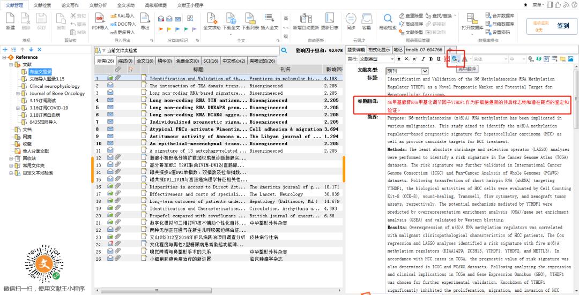Toggle underline formatting in the record editor
Screen dimensions: 579x295
click(x=438, y=58)
